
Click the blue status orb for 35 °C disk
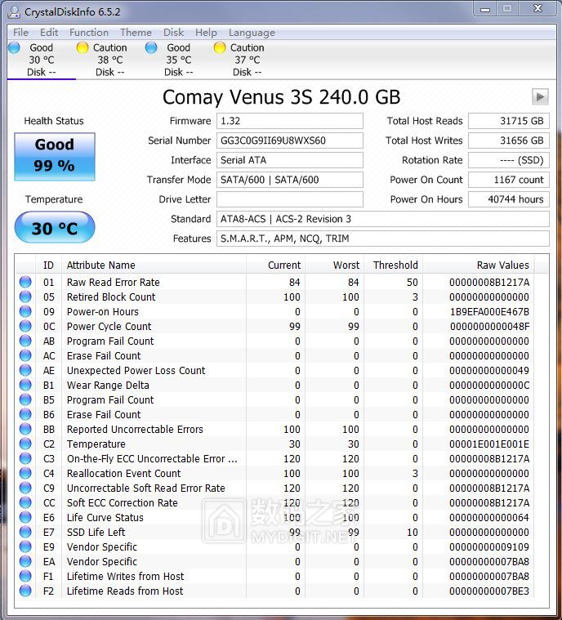point(151,47)
